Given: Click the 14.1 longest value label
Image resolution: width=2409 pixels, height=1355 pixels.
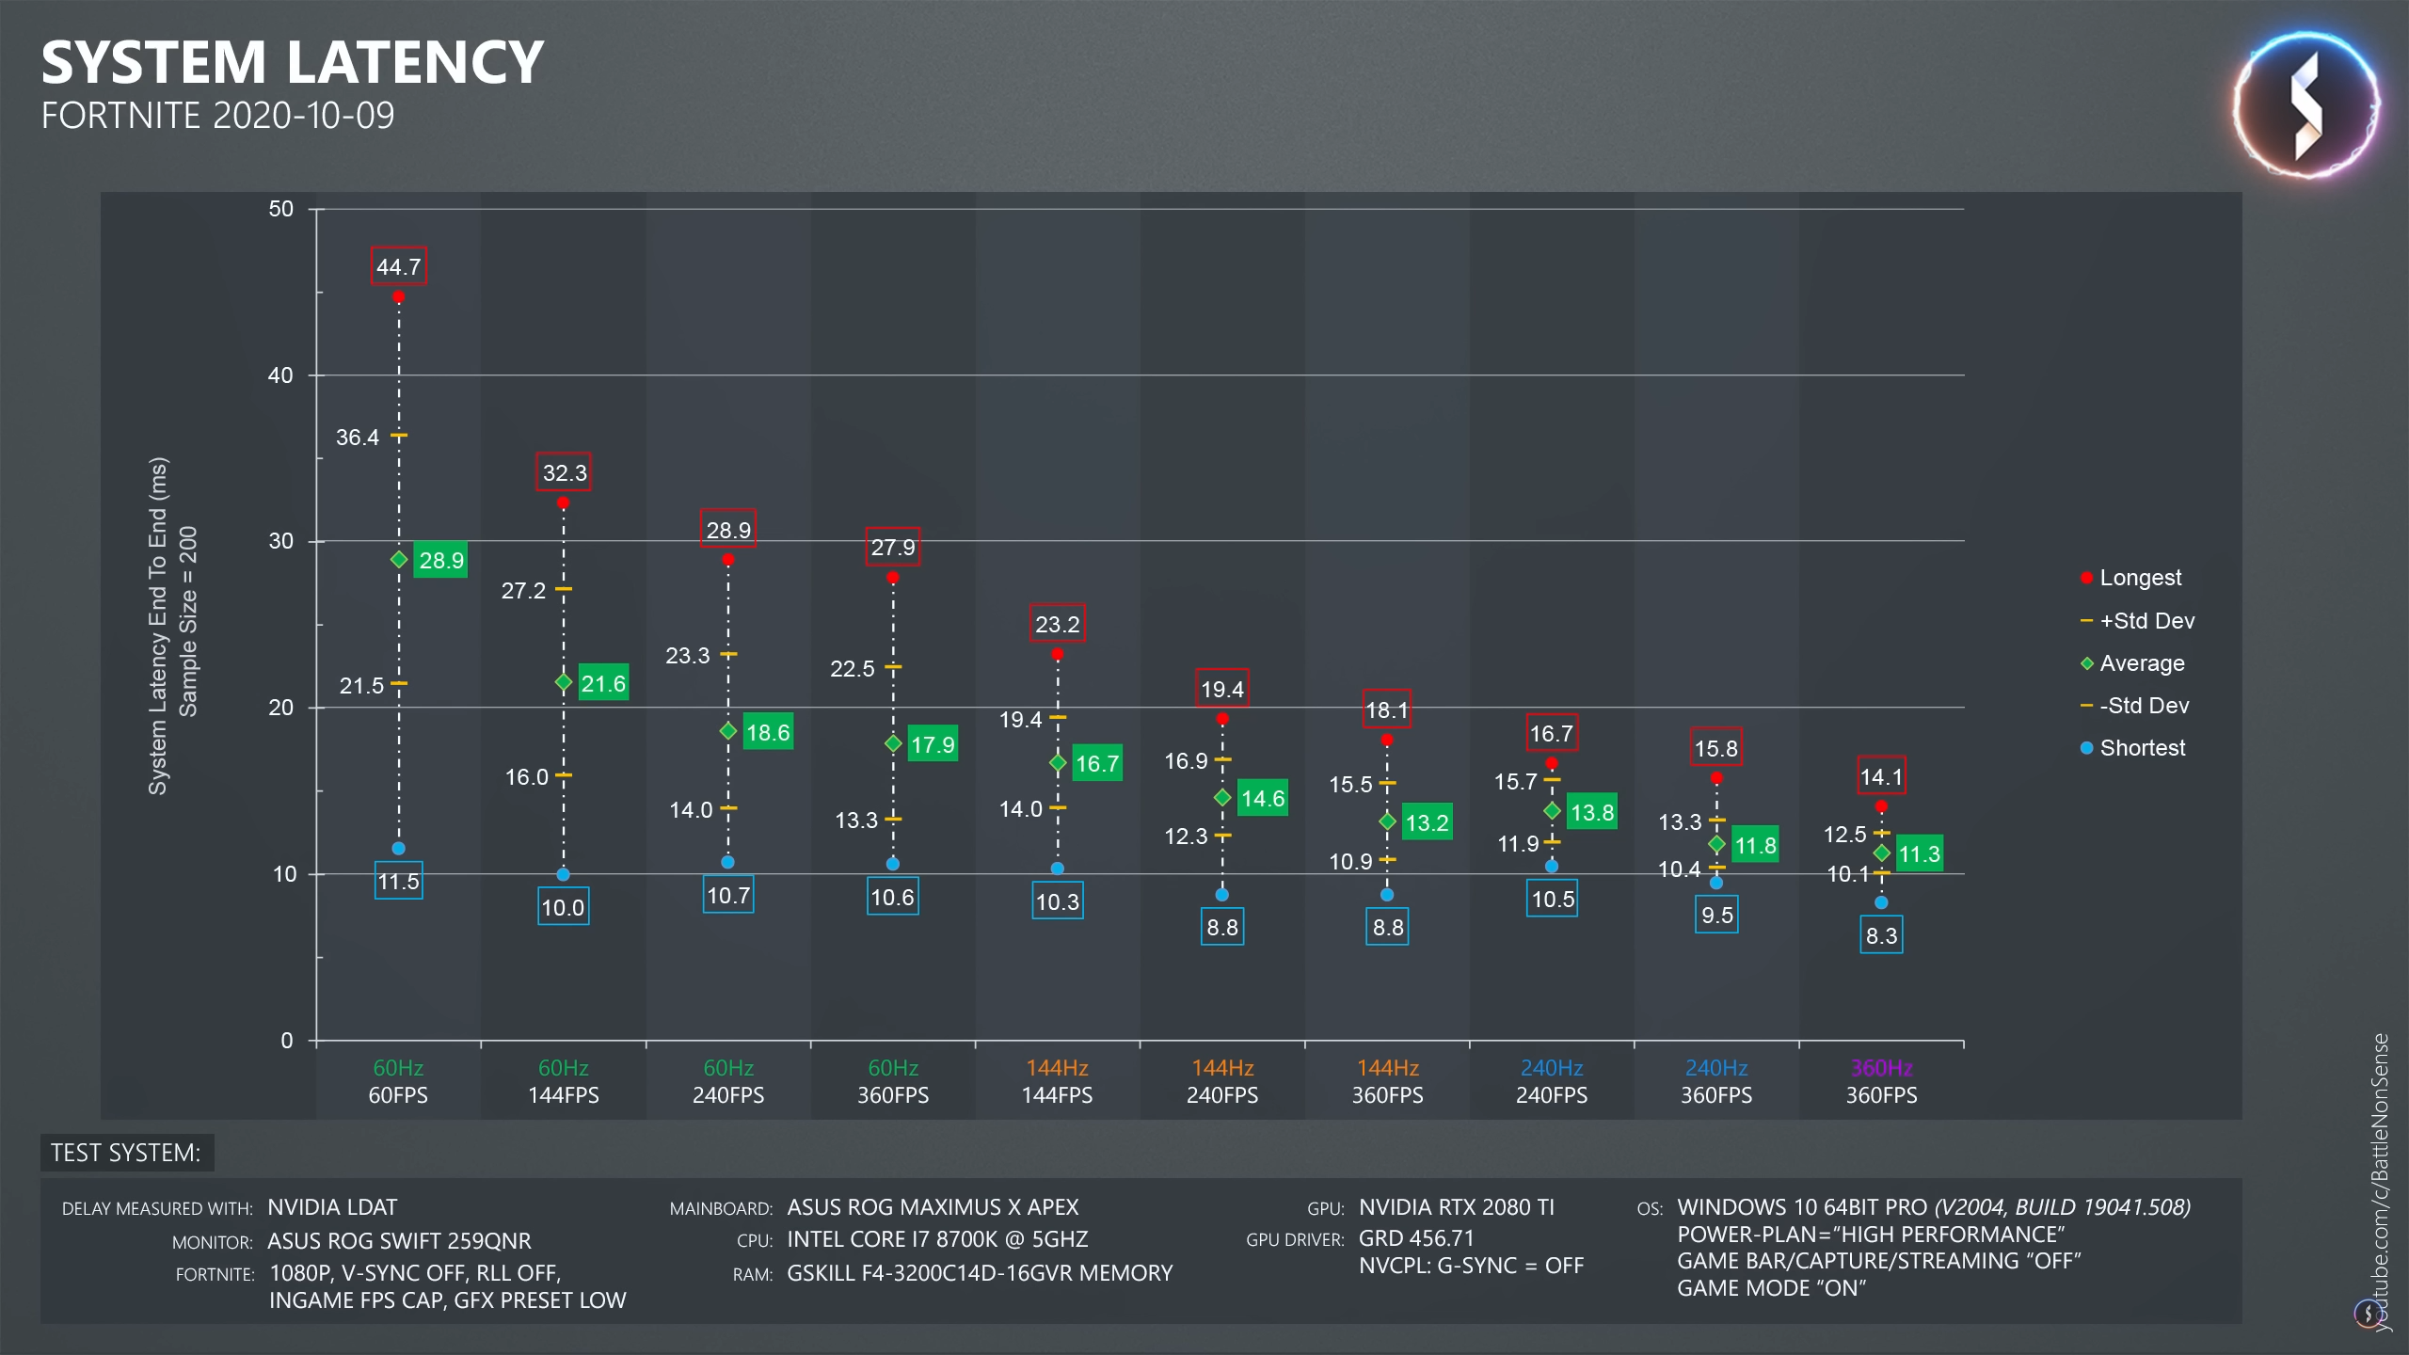Looking at the screenshot, I should tap(1881, 776).
